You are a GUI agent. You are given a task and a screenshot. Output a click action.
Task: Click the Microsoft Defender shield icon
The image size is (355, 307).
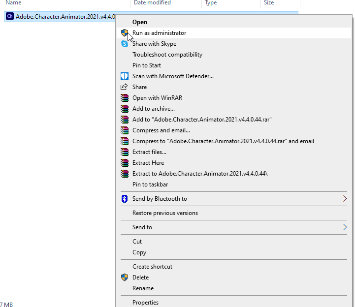124,76
